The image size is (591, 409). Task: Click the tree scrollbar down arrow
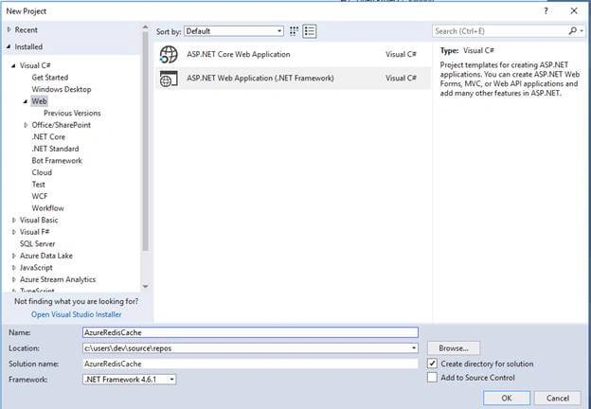pos(145,287)
